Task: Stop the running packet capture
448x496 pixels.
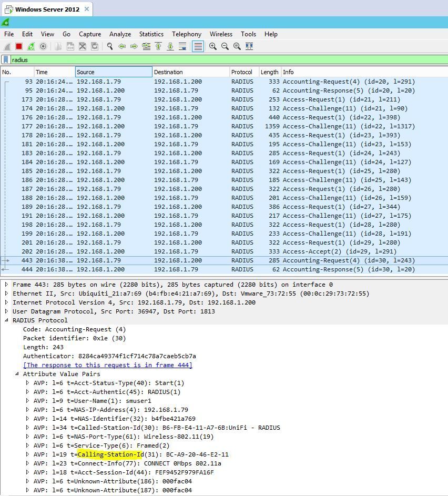Action: [x=19, y=46]
